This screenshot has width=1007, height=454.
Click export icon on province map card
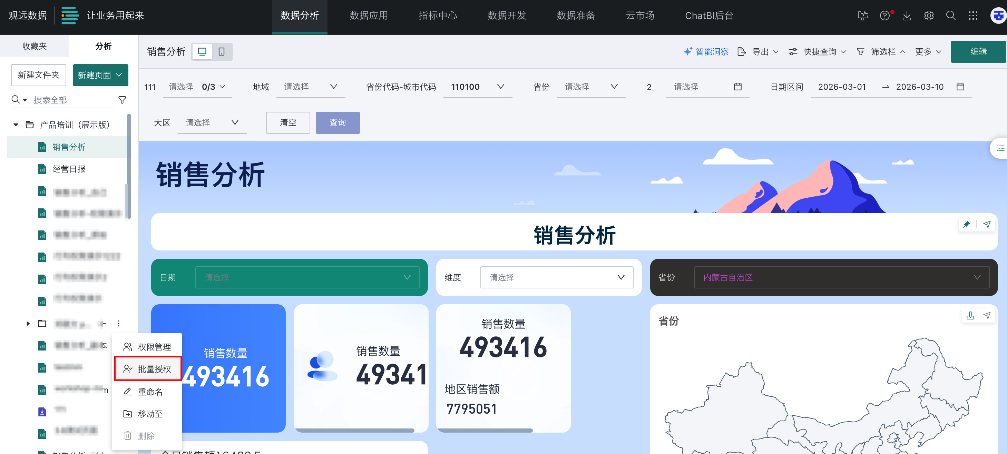pos(970,316)
